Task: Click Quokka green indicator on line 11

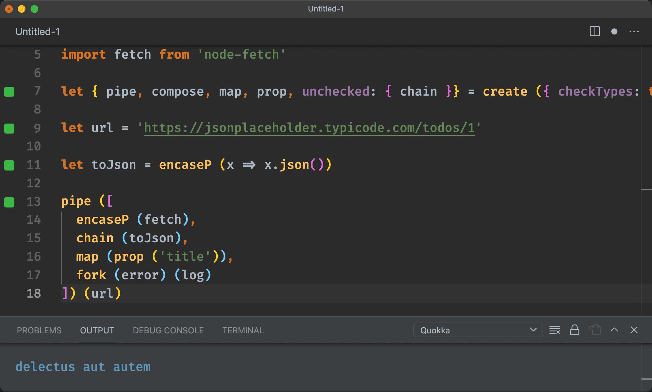Action: coord(9,165)
